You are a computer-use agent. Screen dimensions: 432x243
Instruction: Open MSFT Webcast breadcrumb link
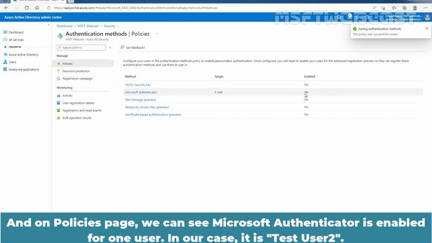pos(88,26)
